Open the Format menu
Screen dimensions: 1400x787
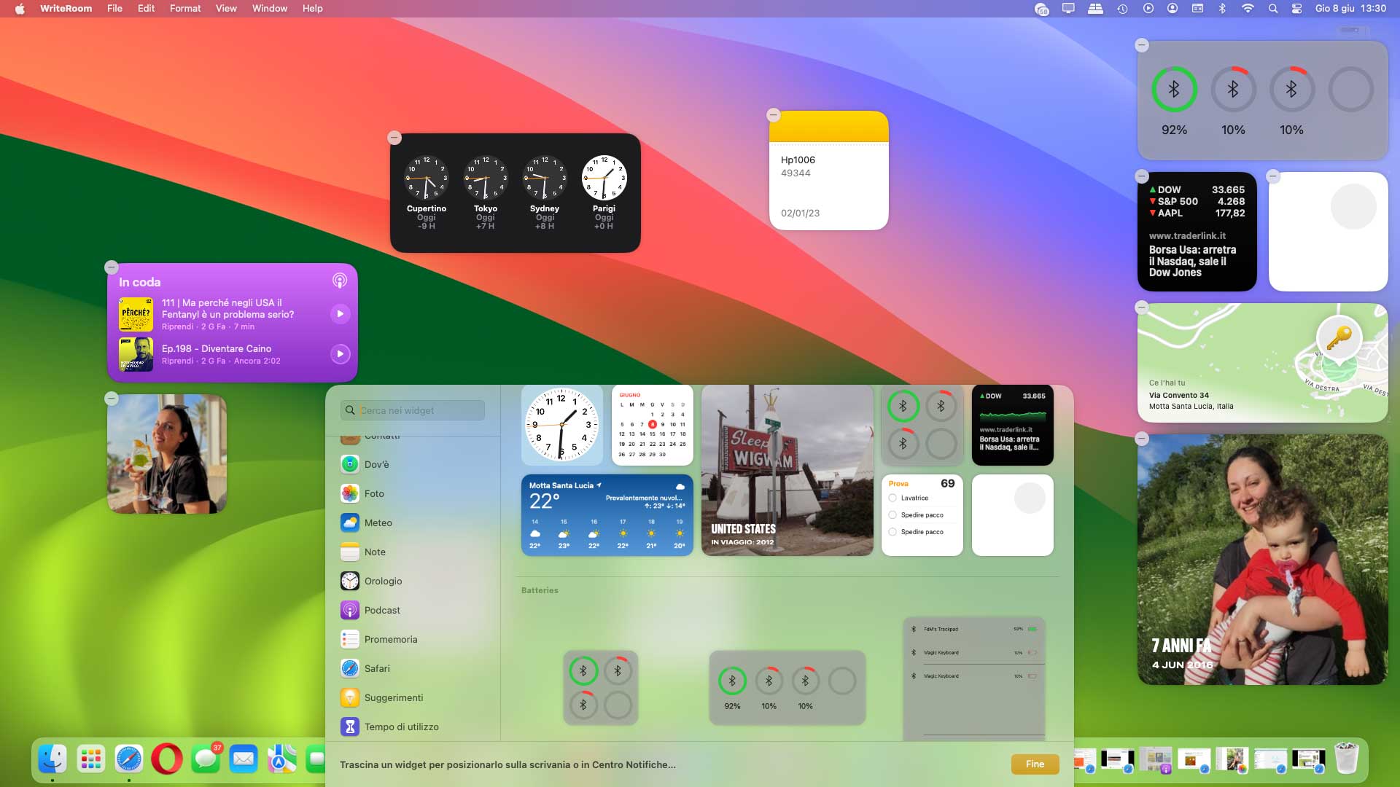pos(185,8)
